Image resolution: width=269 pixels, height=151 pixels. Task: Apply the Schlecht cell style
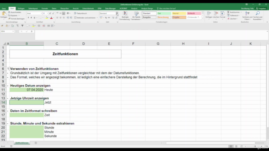pyautogui.click(x=194, y=13)
